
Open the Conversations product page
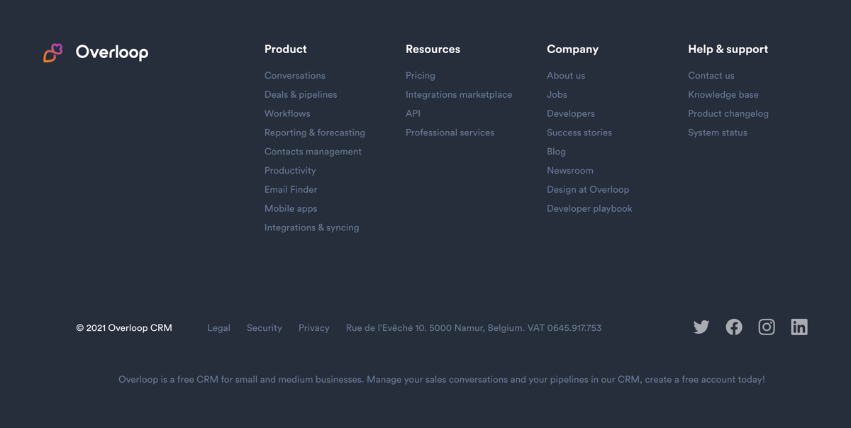[294, 75]
